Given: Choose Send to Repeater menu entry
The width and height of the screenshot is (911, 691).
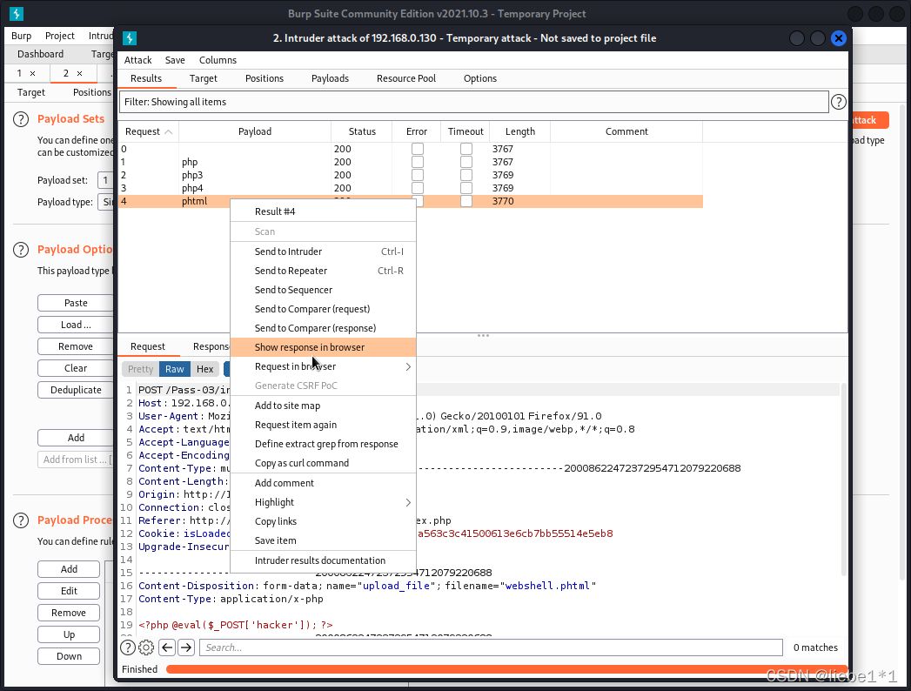Looking at the screenshot, I should (x=323, y=271).
